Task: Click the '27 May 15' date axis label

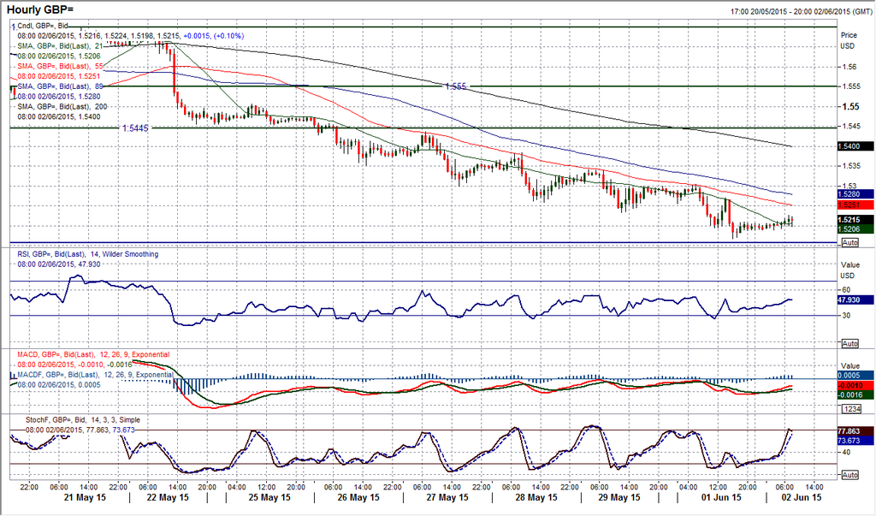Action: 448,497
